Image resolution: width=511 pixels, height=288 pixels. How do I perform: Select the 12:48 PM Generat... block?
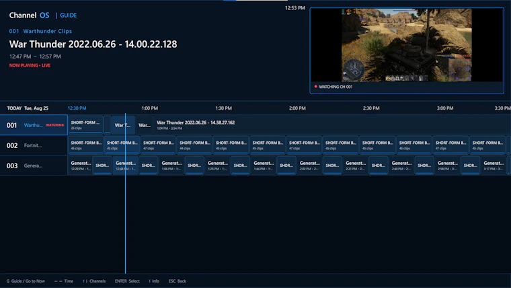[x=126, y=166]
